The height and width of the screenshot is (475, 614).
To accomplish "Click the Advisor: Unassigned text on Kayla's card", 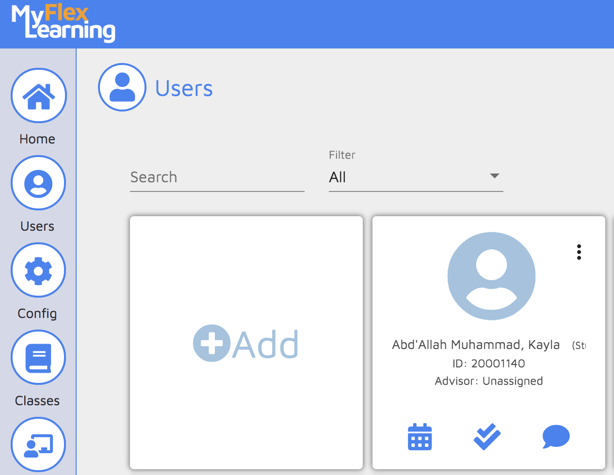I will pos(488,381).
